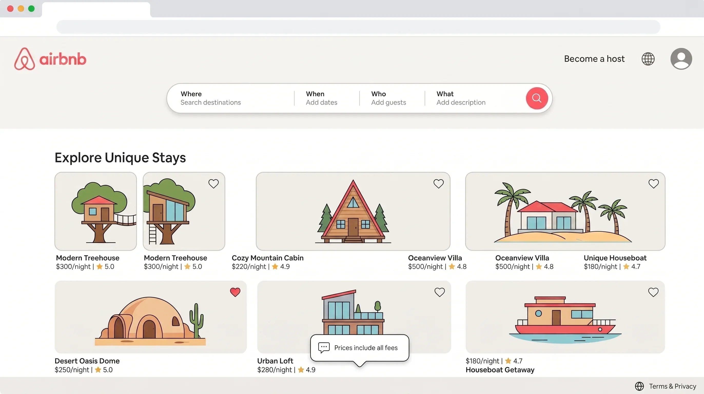
Task: Open the Who add guests selector
Action: [389, 98]
